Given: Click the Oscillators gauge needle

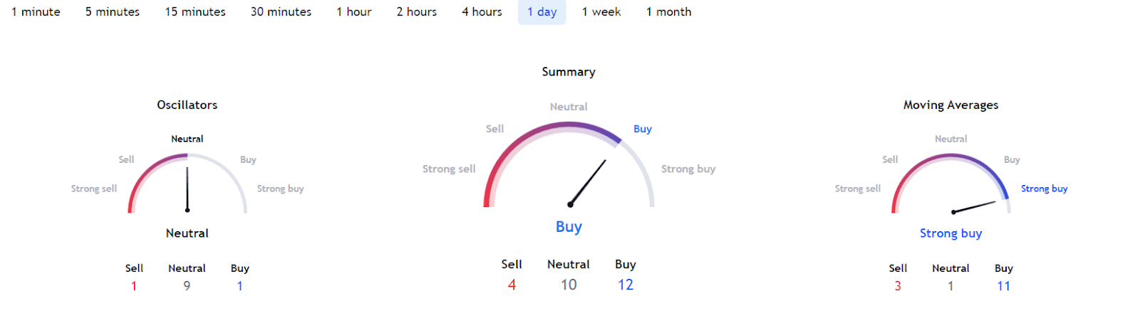Looking at the screenshot, I should click(x=187, y=189).
